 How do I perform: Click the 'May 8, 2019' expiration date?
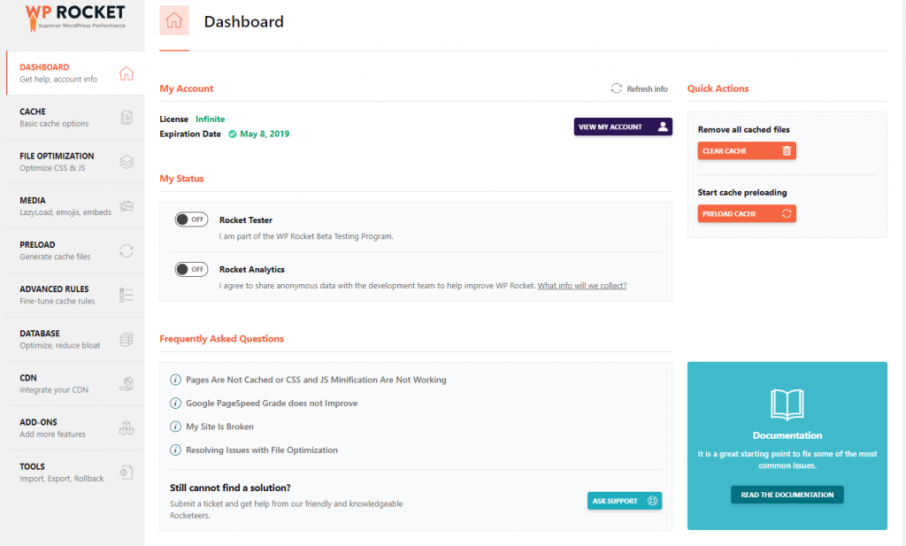point(265,134)
